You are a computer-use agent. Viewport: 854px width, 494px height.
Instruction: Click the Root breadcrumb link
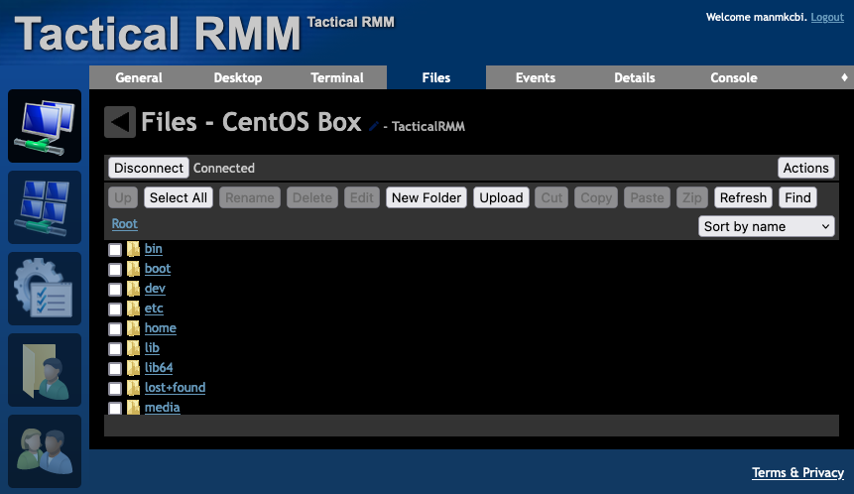[x=125, y=223]
